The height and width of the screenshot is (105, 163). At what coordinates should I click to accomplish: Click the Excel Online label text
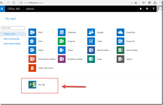pos(132,50)
